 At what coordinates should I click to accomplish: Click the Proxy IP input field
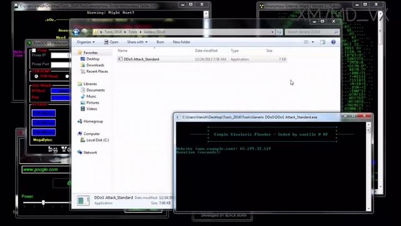pyautogui.click(x=60, y=55)
